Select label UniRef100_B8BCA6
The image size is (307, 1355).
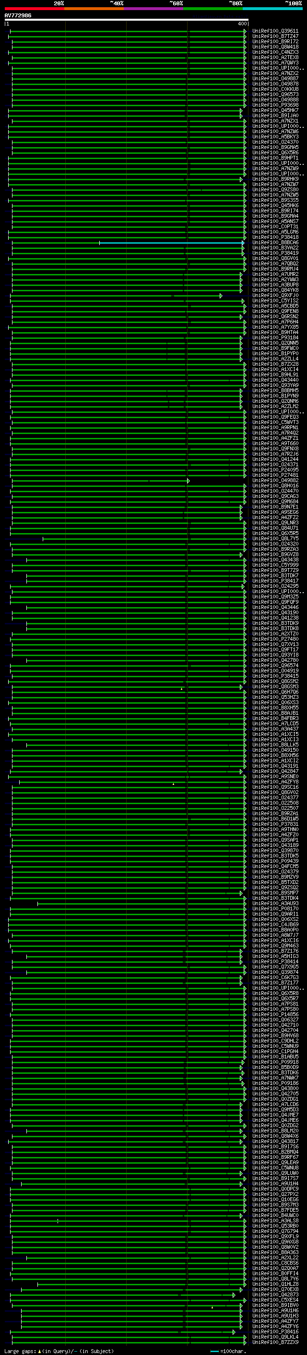275,242
